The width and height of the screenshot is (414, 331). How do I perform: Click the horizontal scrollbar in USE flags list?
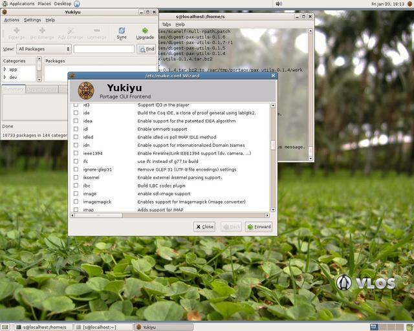pos(169,215)
